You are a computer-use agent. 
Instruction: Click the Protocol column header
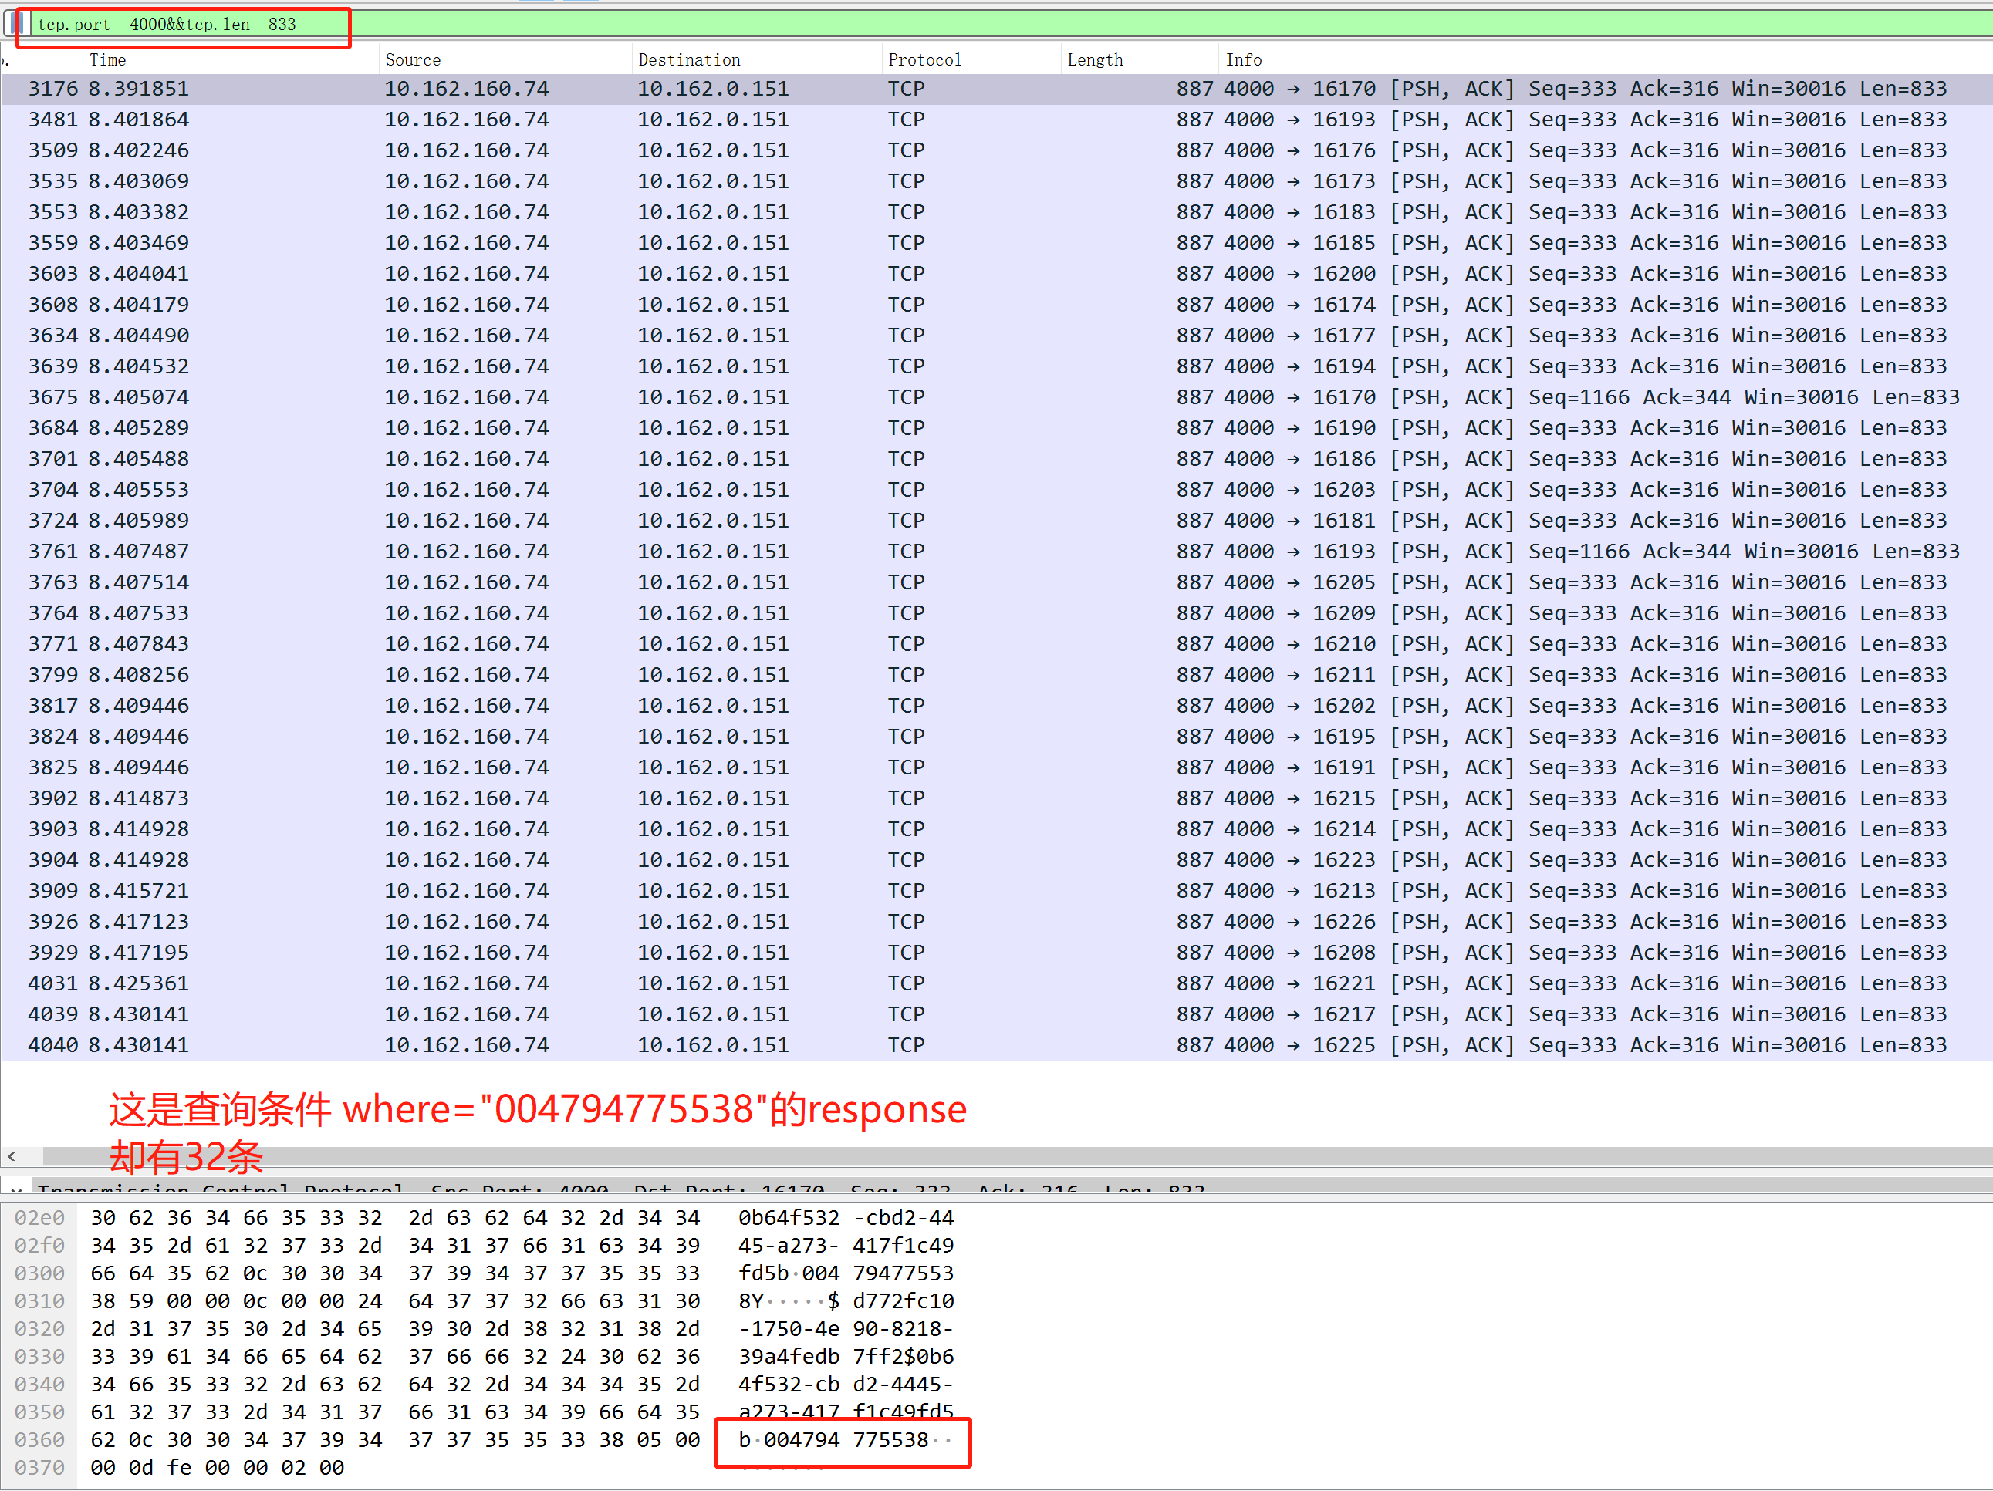click(x=924, y=59)
